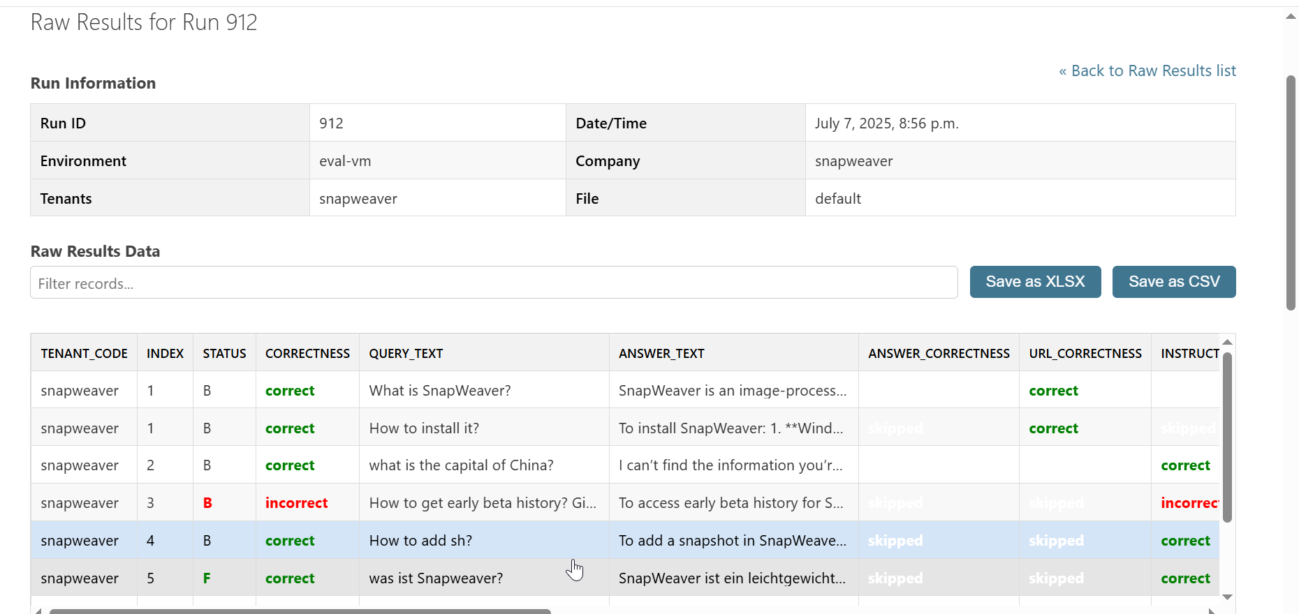The height and width of the screenshot is (614, 1299).
Task: Click the results table scroll-up arrow
Action: tap(1227, 342)
